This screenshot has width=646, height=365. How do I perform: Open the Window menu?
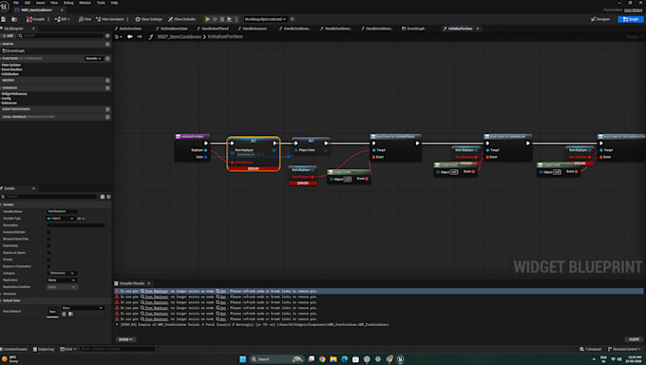coord(85,3)
